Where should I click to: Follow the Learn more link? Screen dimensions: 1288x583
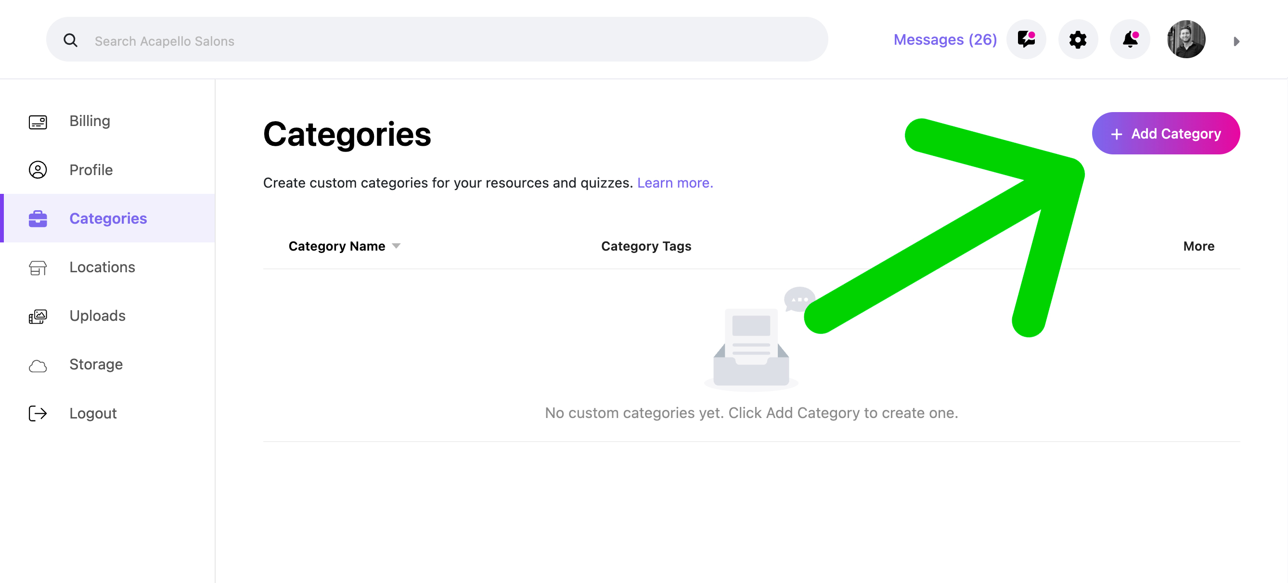click(675, 183)
